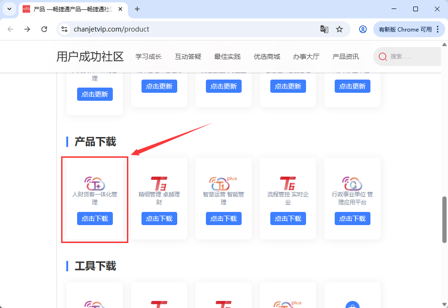This screenshot has height=308, width=448.
Task: Click 点击下载 under 行政事业单位 管理应用平台
Action: 352,219
